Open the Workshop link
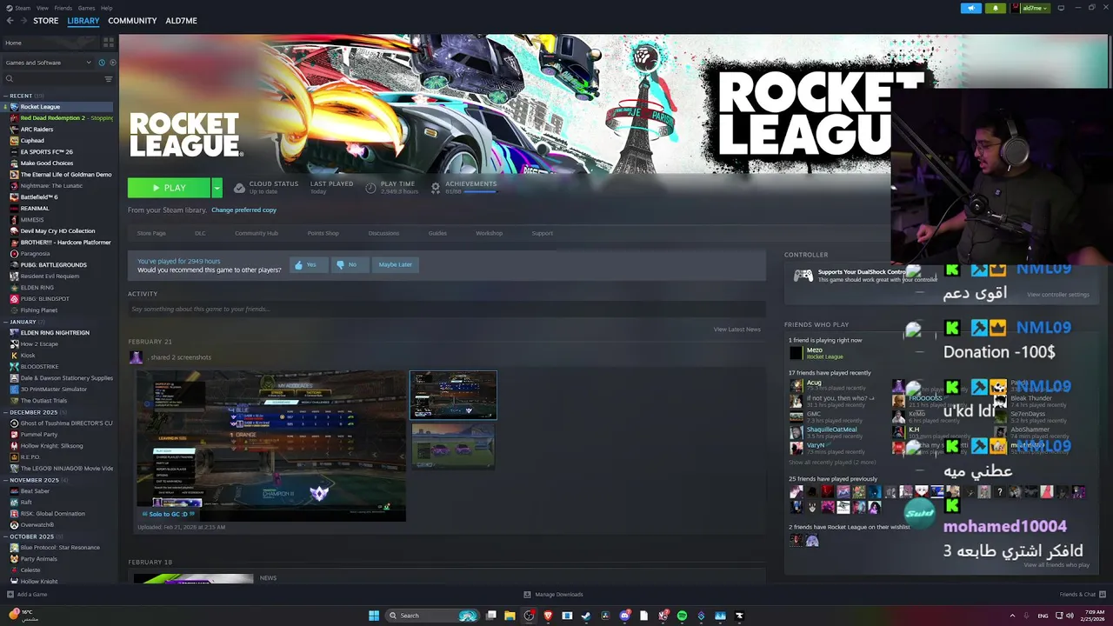Image resolution: width=1113 pixels, height=626 pixels. click(489, 233)
